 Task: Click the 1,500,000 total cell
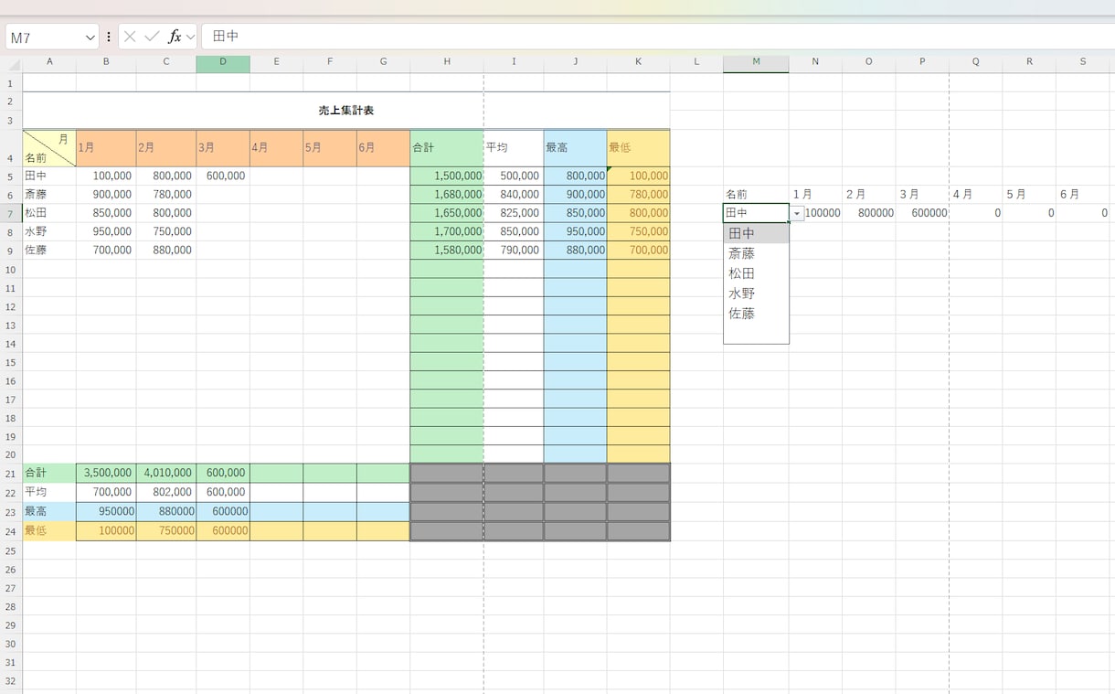tap(447, 176)
